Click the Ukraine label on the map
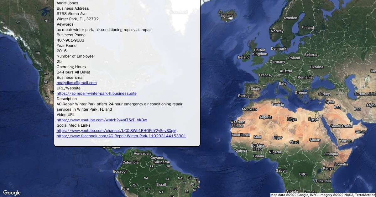 (316, 67)
